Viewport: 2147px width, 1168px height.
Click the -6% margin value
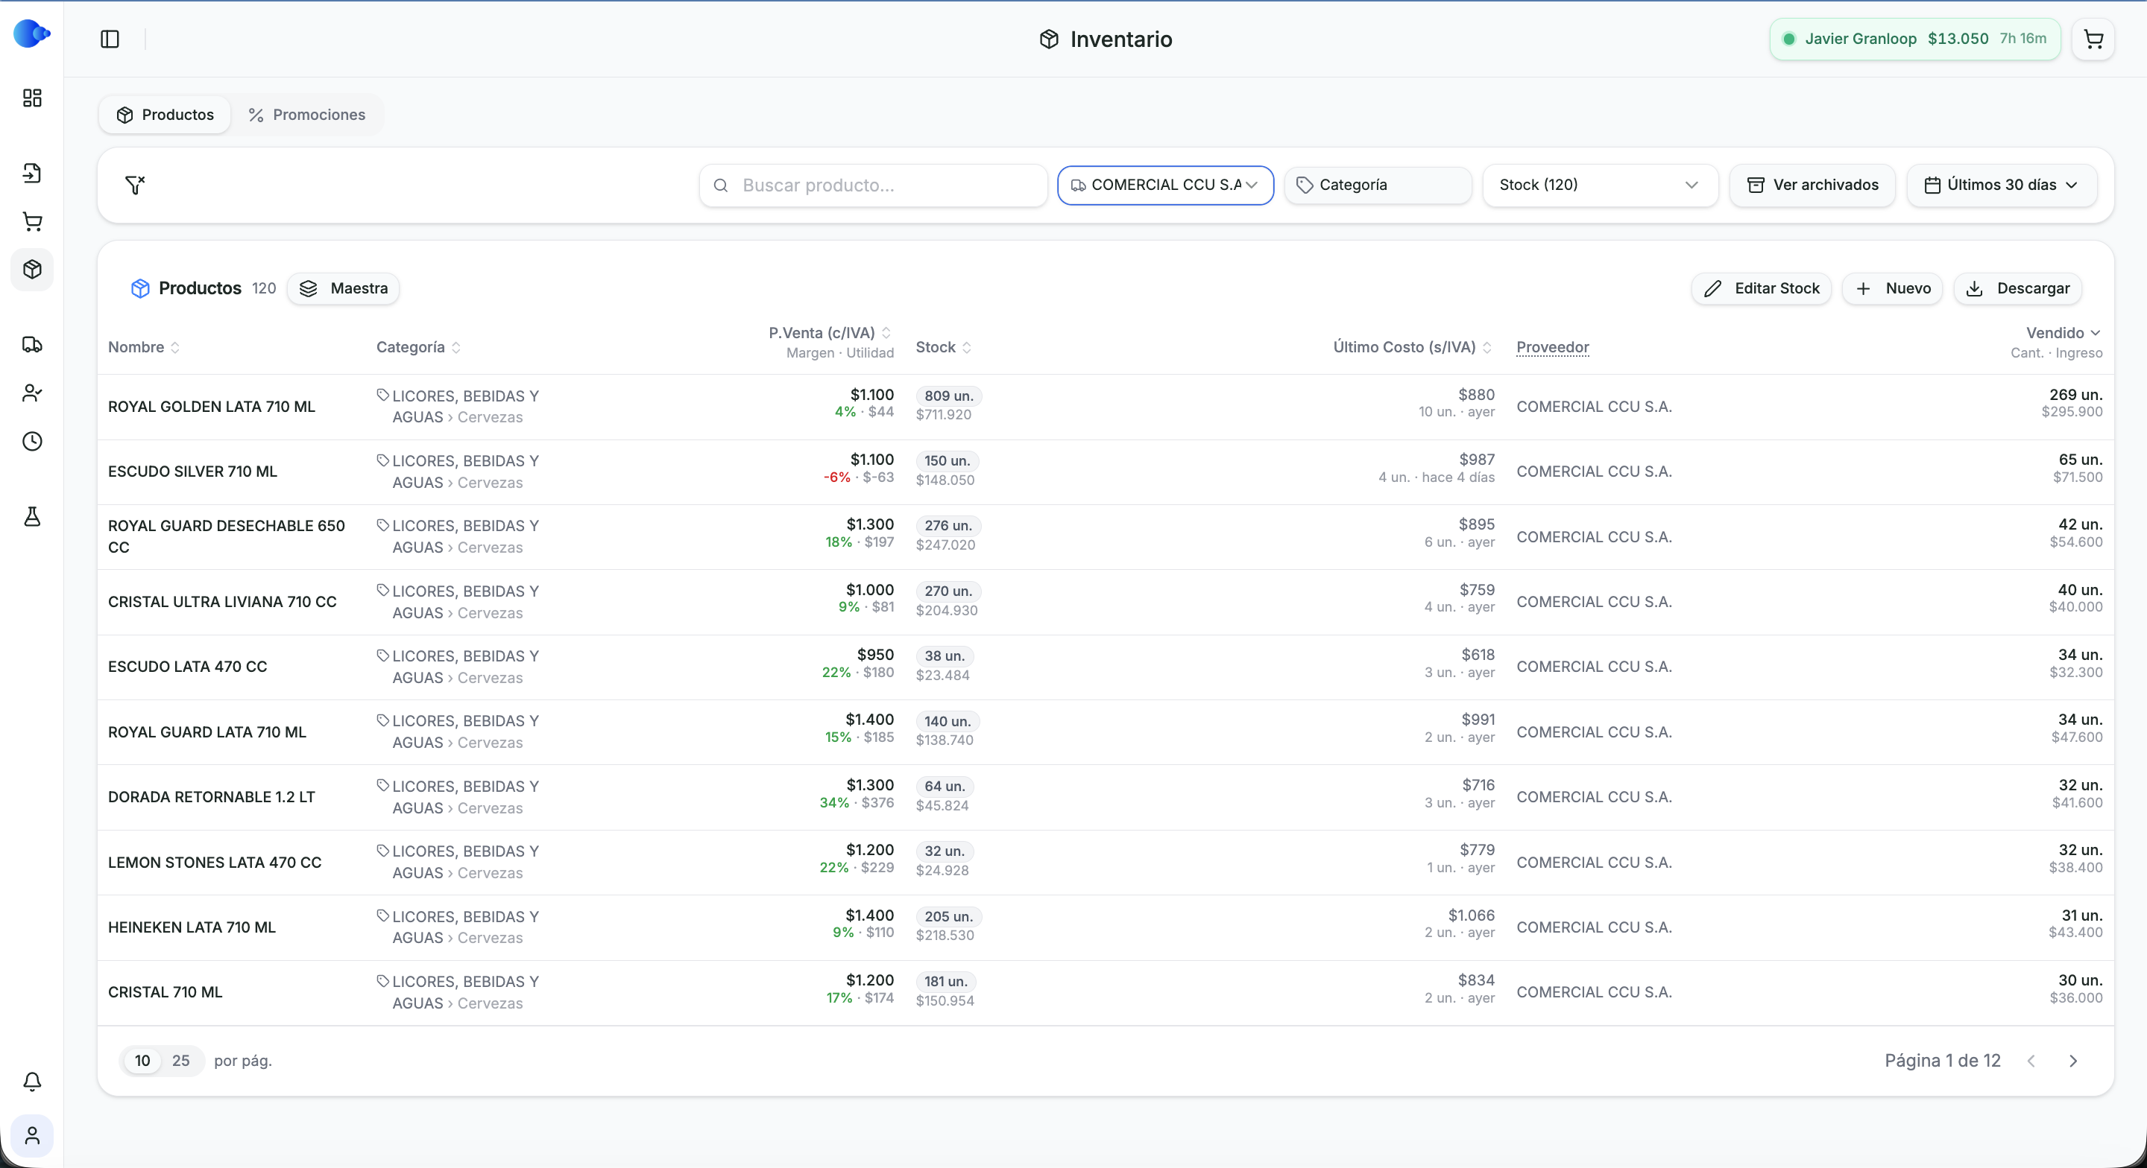(836, 477)
